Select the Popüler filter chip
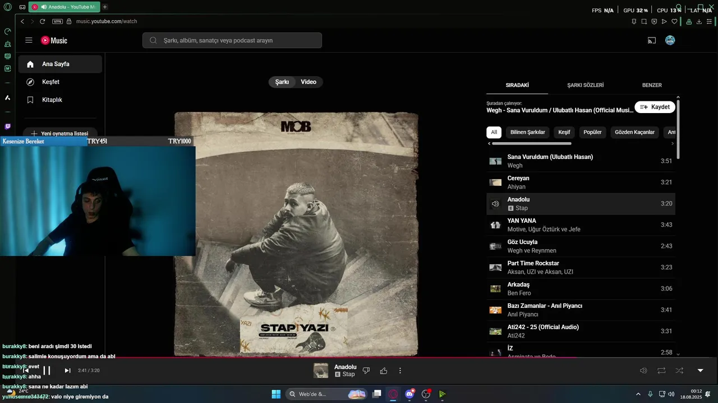The height and width of the screenshot is (403, 718). [x=592, y=132]
